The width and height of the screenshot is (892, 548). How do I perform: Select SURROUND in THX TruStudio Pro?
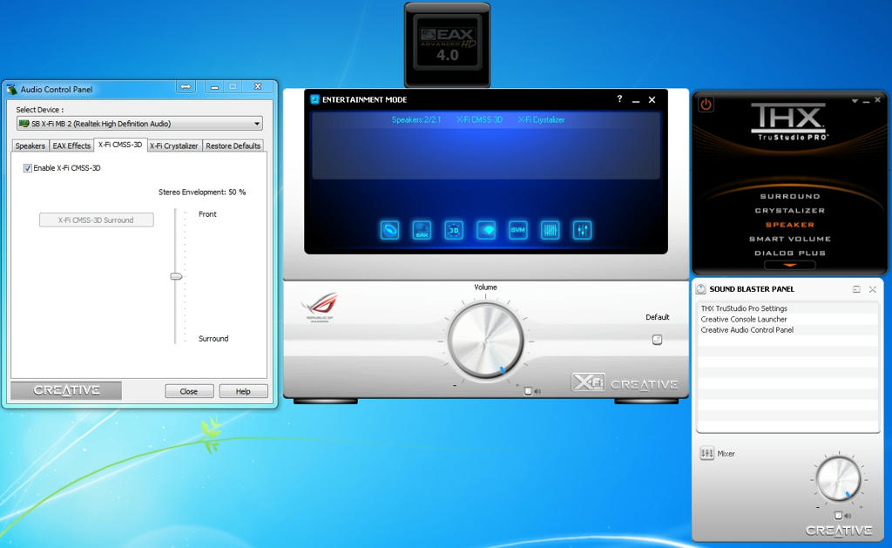pyautogui.click(x=789, y=196)
